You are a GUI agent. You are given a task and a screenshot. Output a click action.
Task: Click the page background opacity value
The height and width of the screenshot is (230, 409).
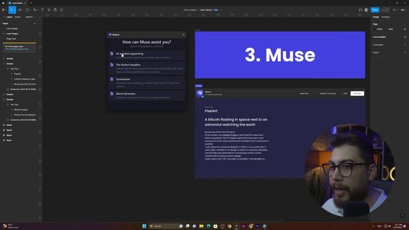tap(390, 29)
